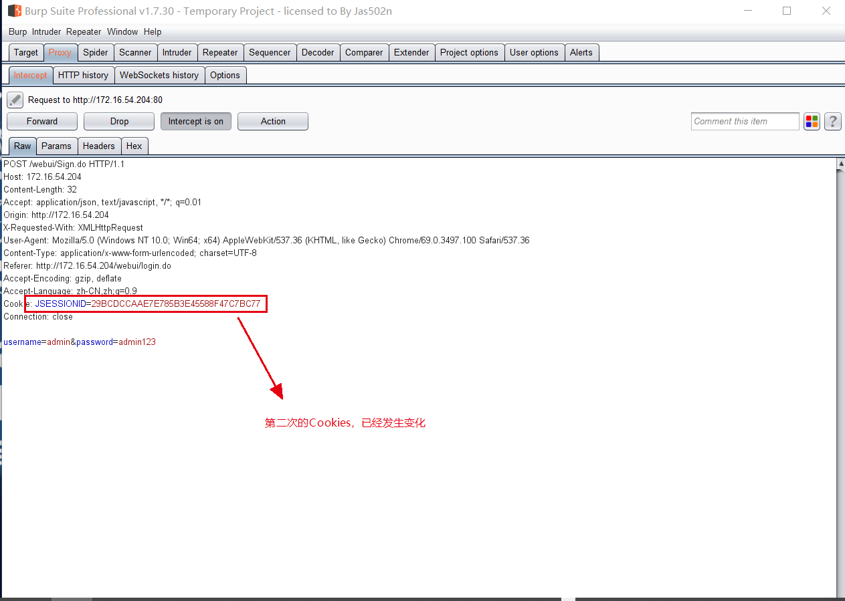Select the Intercept sub-tab
This screenshot has height=601, width=845.
[31, 75]
